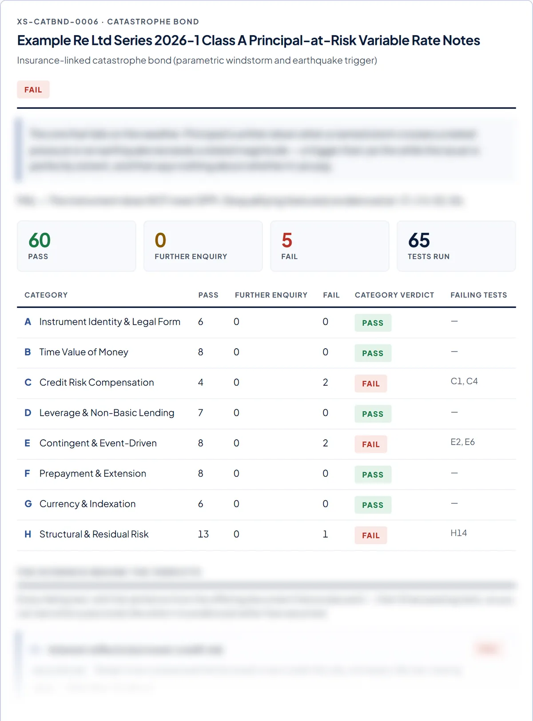Click pass count 7 in Leverage row

click(x=201, y=413)
